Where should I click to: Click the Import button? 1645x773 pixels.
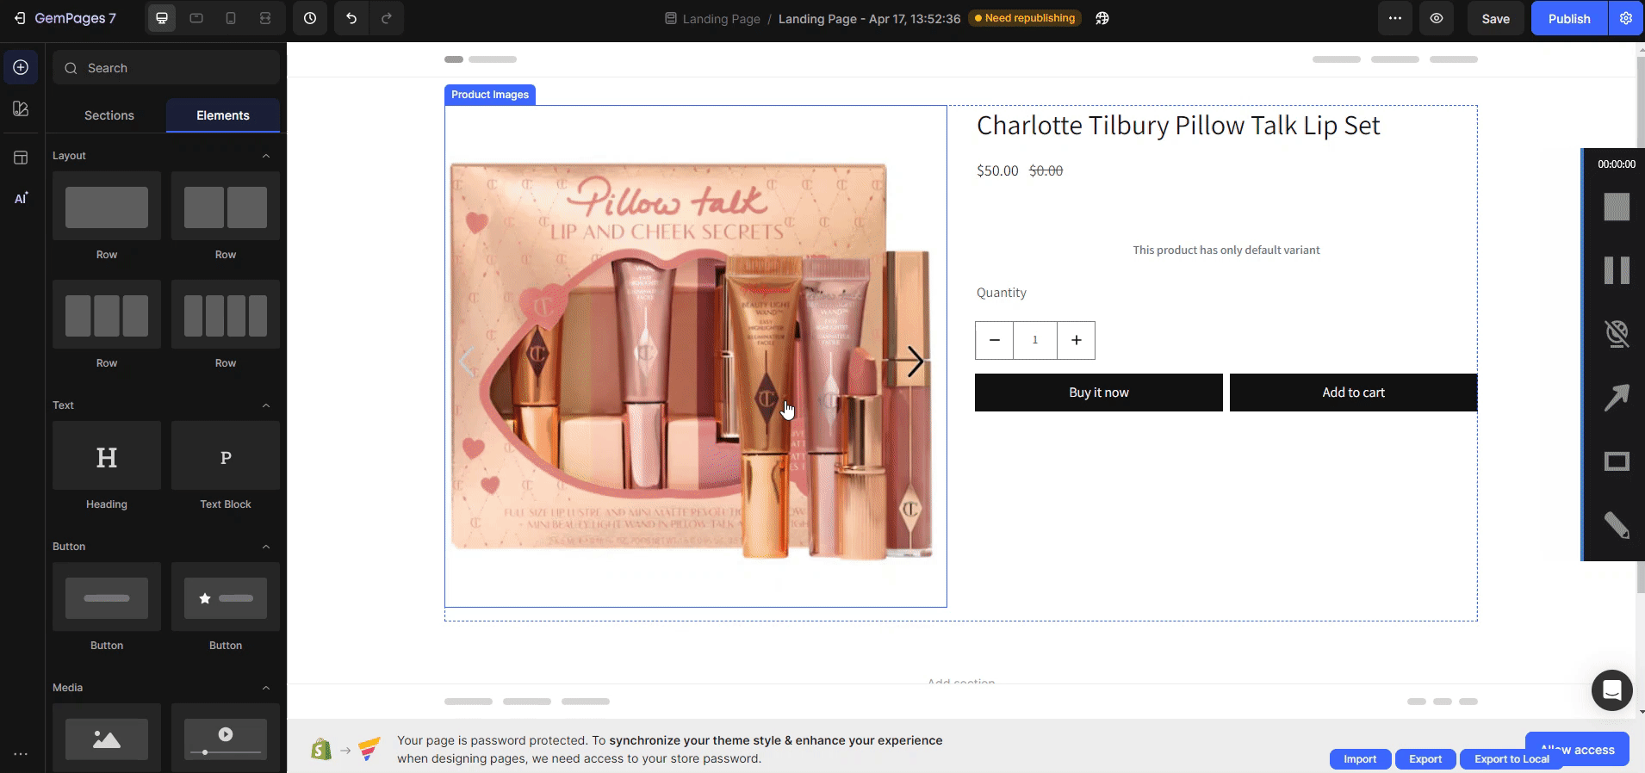1360,759
